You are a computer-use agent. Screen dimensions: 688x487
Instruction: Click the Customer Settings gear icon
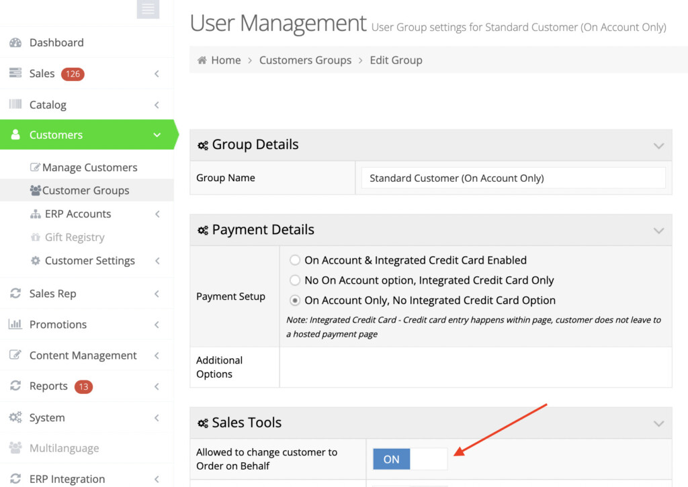point(35,260)
